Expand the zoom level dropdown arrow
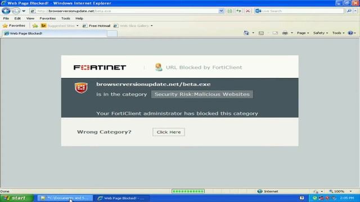The image size is (360, 202). click(350, 191)
